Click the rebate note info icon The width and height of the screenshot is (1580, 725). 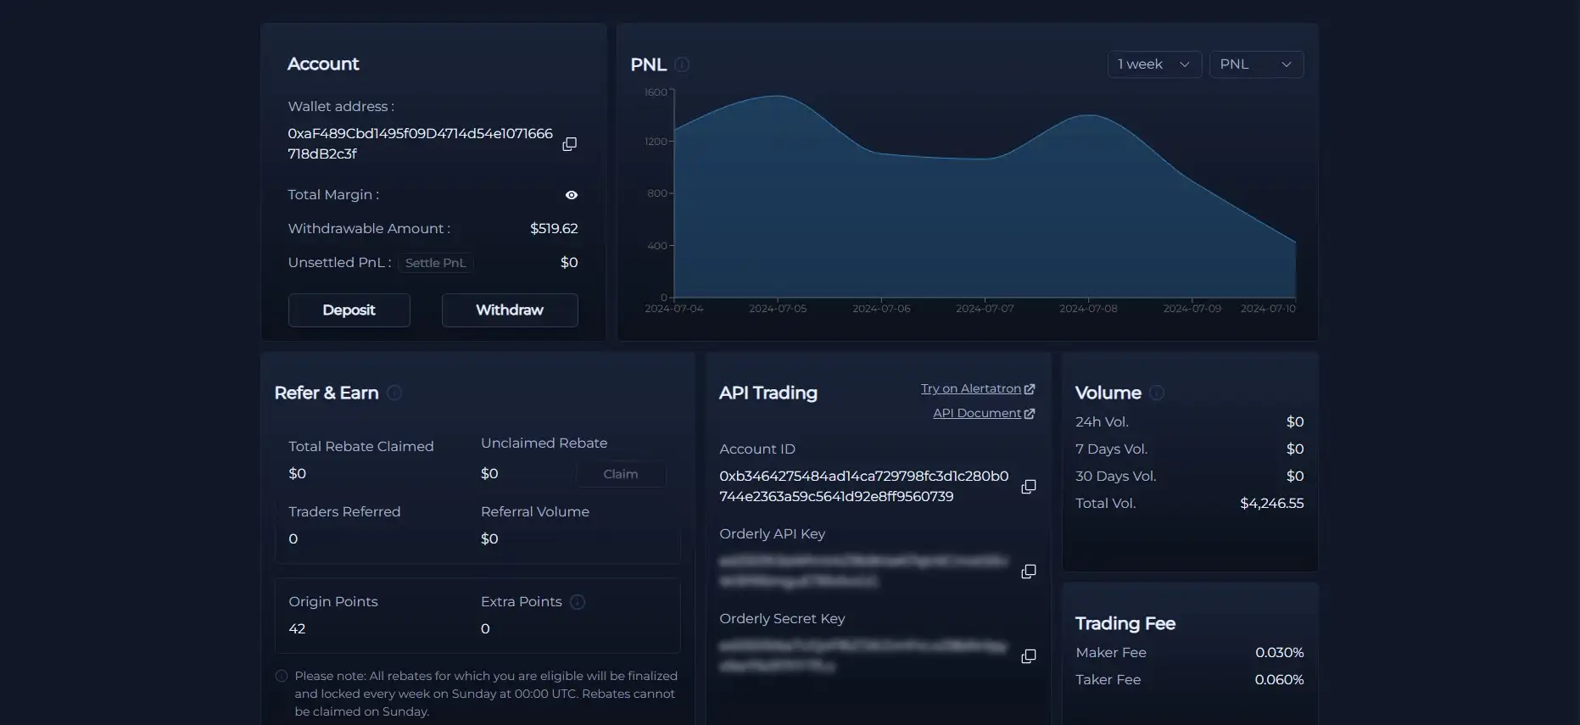pos(282,677)
